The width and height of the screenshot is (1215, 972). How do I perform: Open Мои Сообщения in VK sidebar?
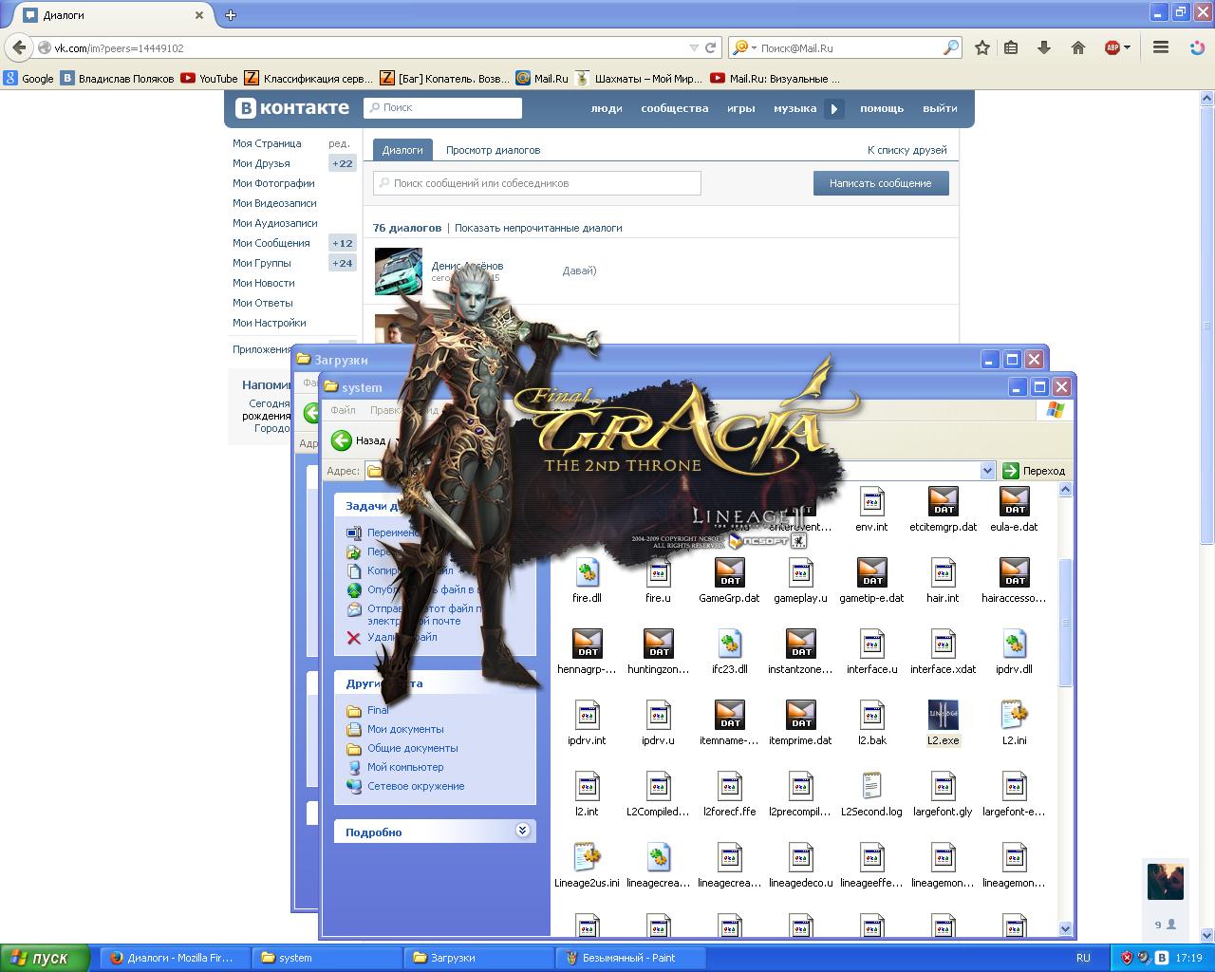click(x=271, y=243)
